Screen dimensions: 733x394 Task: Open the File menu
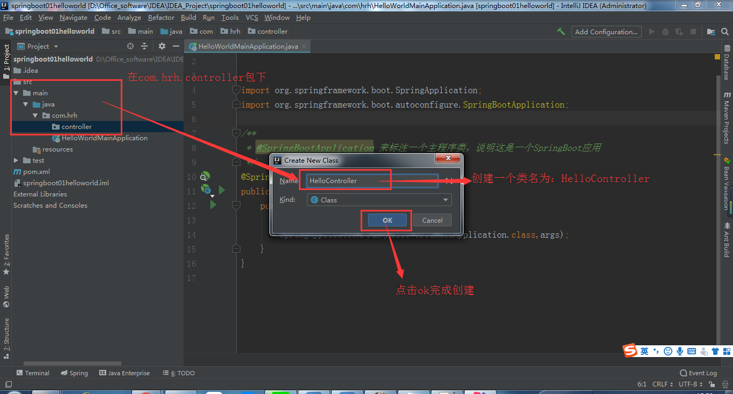tap(8, 18)
